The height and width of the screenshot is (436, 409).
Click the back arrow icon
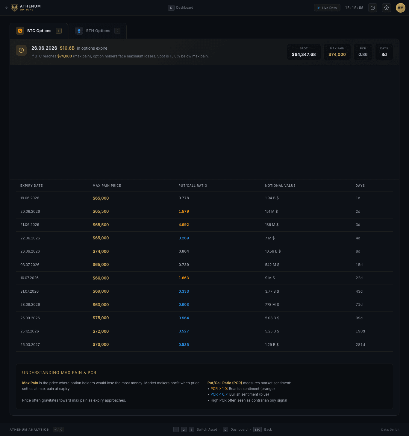click(x=7, y=8)
